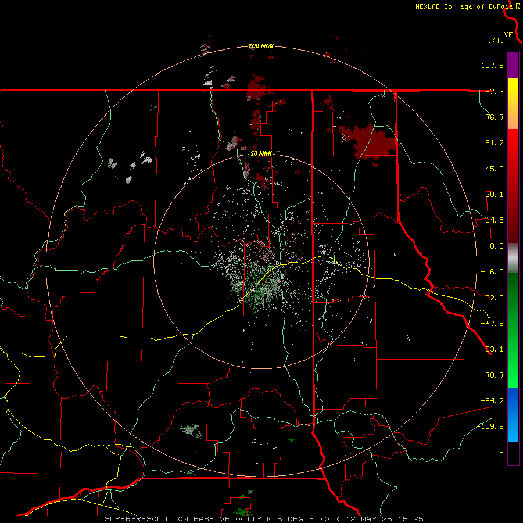Click the VEL legend title

tap(510, 35)
